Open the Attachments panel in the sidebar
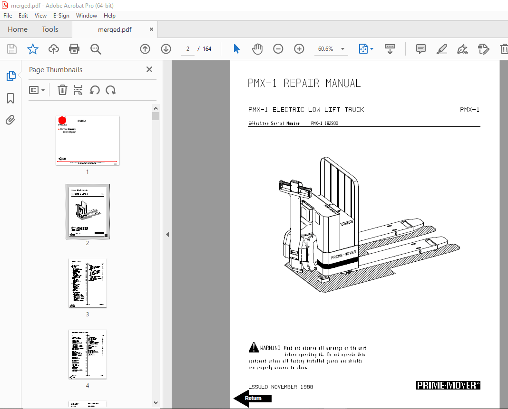This screenshot has width=508, height=409. (x=10, y=120)
